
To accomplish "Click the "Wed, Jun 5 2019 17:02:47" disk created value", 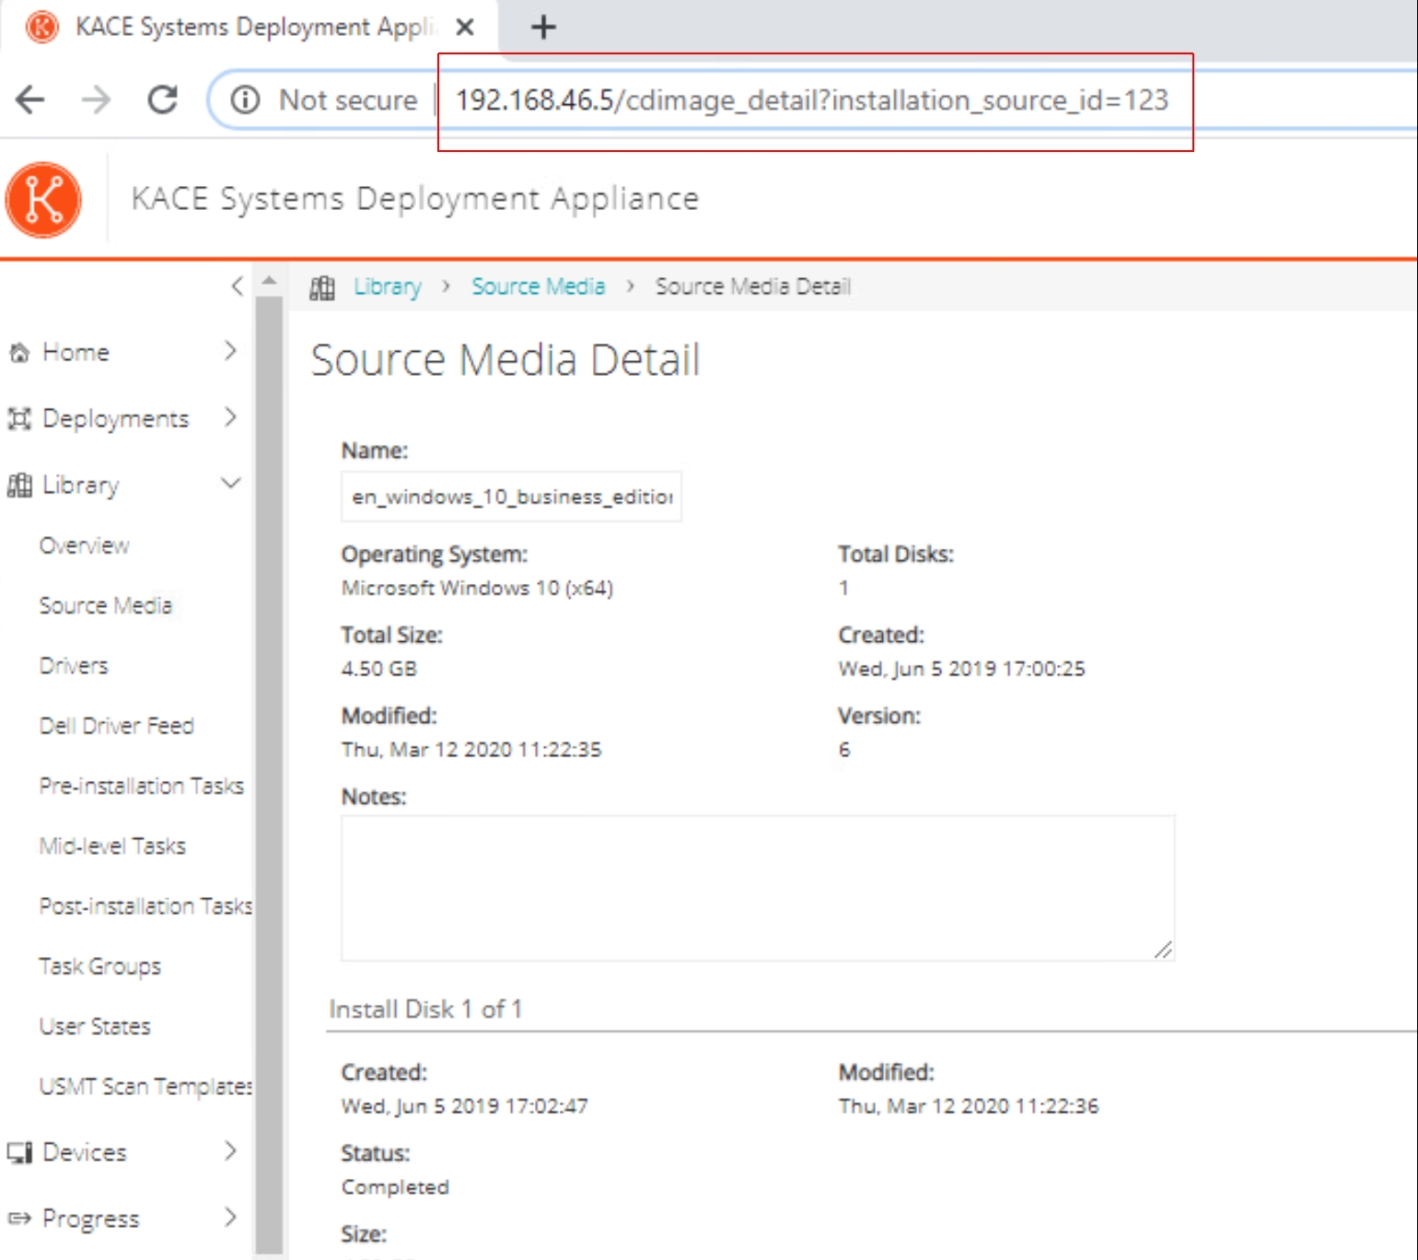I will [x=464, y=1106].
